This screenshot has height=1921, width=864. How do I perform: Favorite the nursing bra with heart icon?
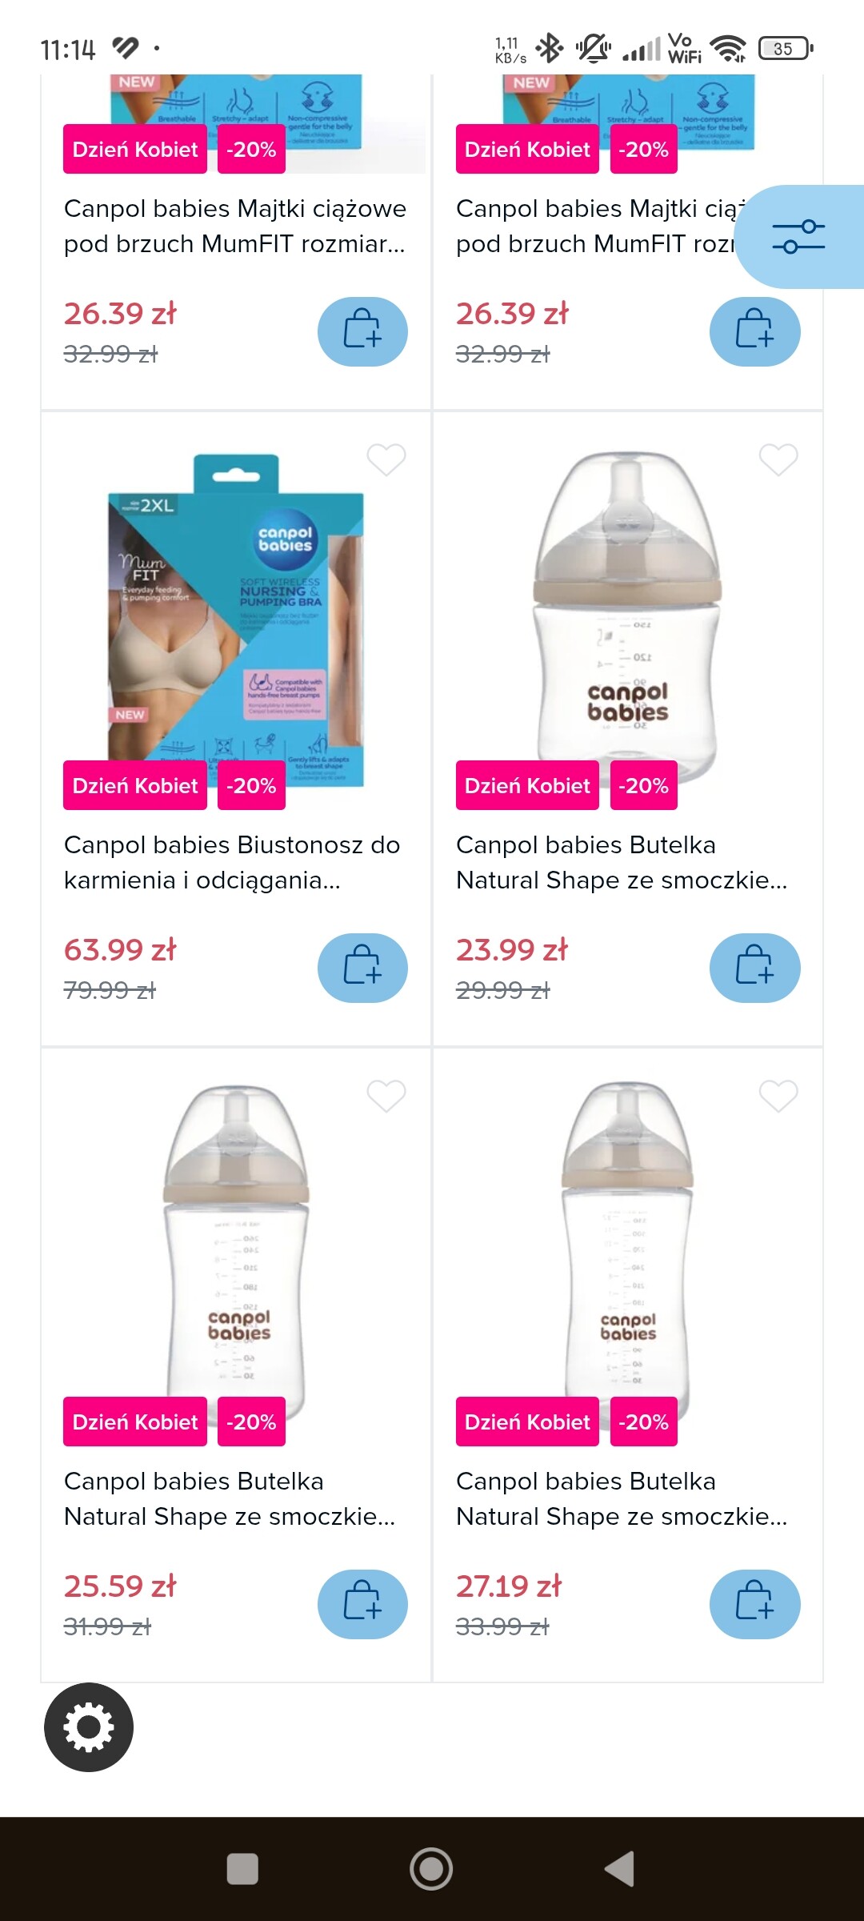(386, 459)
